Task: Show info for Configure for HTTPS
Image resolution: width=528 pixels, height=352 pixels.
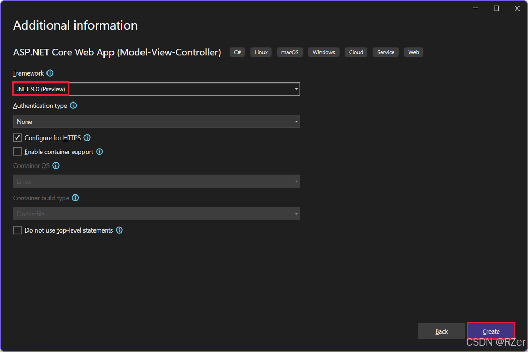Action: coord(87,137)
